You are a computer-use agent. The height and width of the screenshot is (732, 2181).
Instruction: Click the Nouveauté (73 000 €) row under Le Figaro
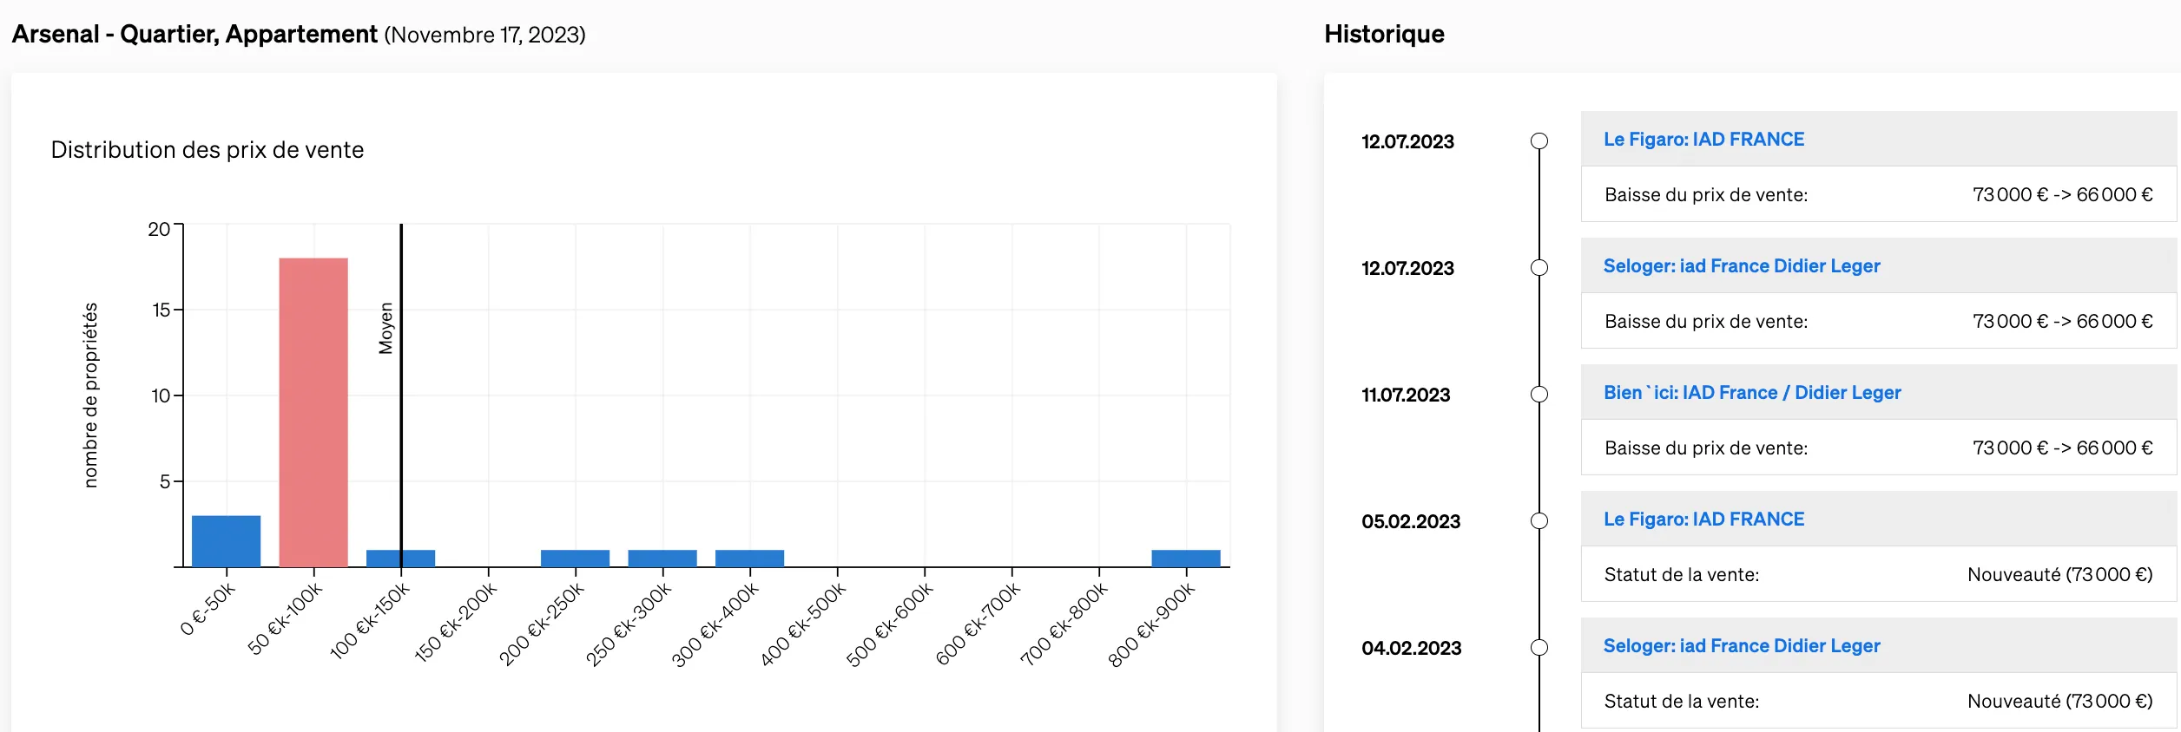tap(1879, 574)
